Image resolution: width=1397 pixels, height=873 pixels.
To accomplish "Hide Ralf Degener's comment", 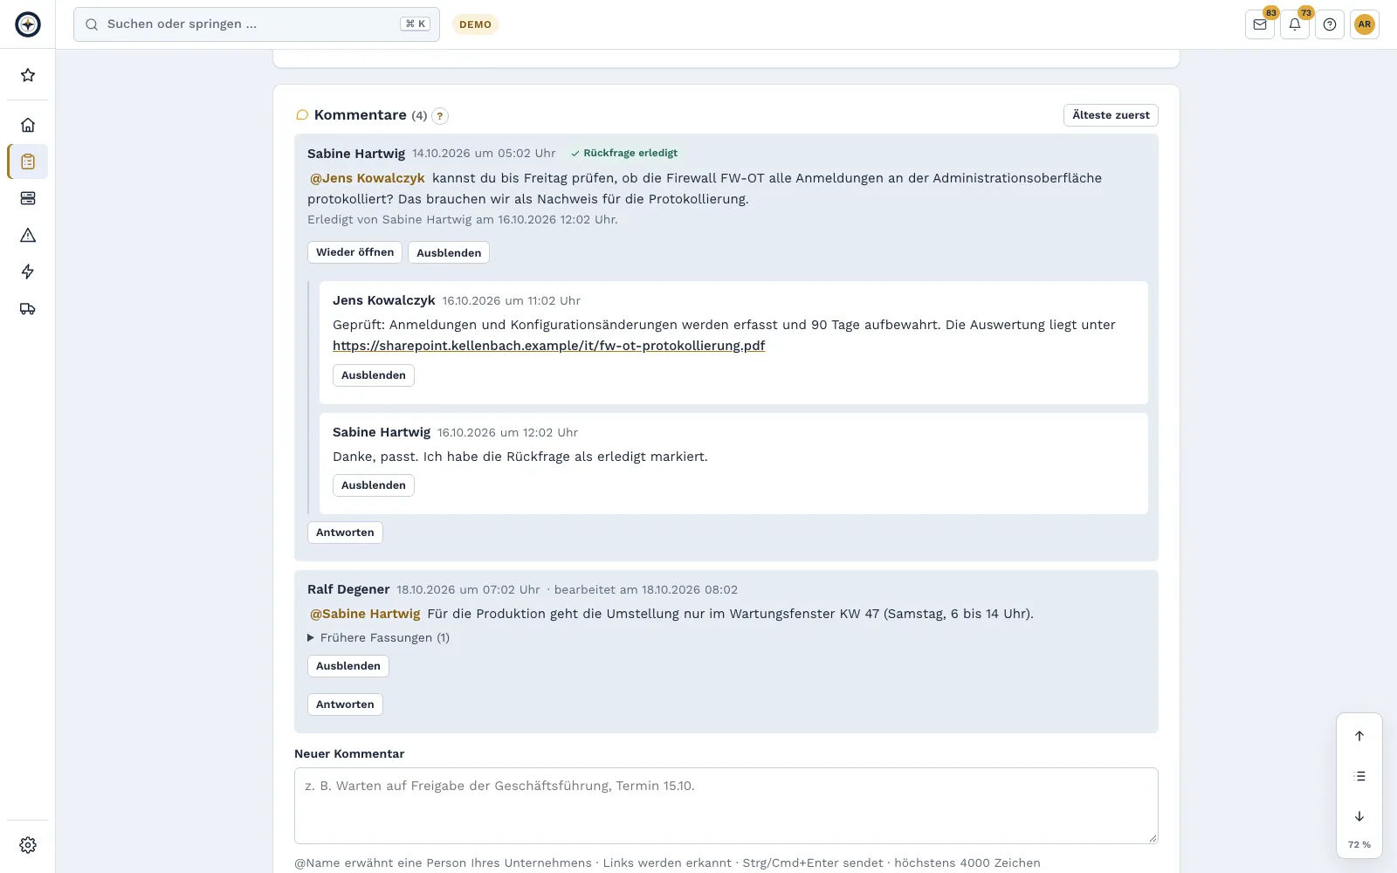I will (348, 666).
